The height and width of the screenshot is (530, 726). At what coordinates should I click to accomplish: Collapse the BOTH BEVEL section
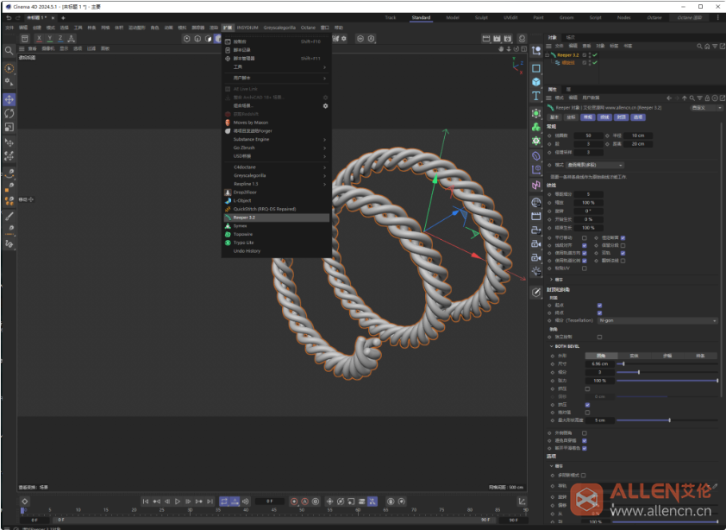click(552, 346)
